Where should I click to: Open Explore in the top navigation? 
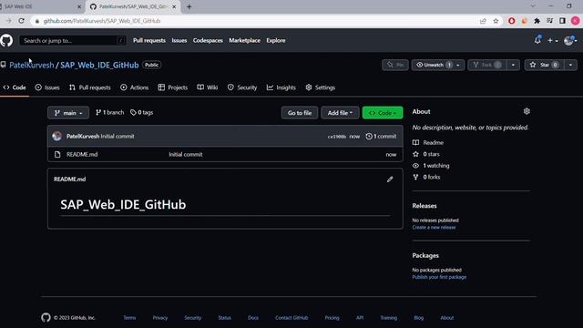coord(276,40)
